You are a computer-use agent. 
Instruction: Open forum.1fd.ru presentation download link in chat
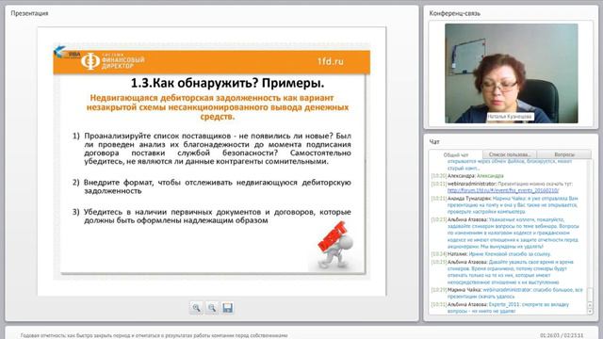point(503,190)
